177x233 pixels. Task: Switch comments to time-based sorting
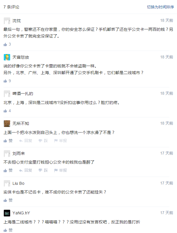point(160,7)
